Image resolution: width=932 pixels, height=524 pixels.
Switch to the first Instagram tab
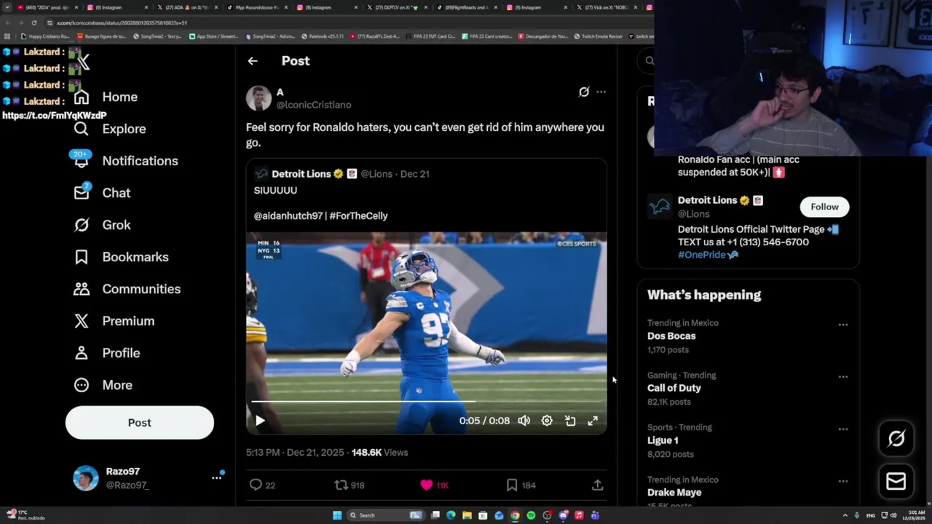(x=116, y=7)
